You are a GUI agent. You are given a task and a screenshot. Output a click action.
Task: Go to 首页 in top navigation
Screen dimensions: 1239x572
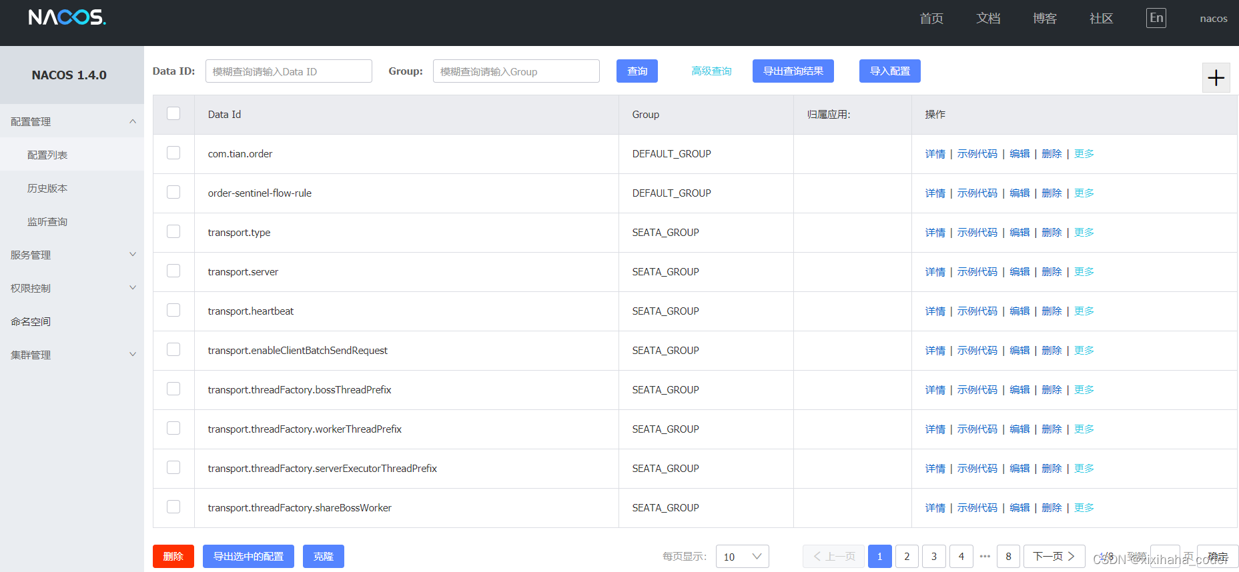(931, 19)
